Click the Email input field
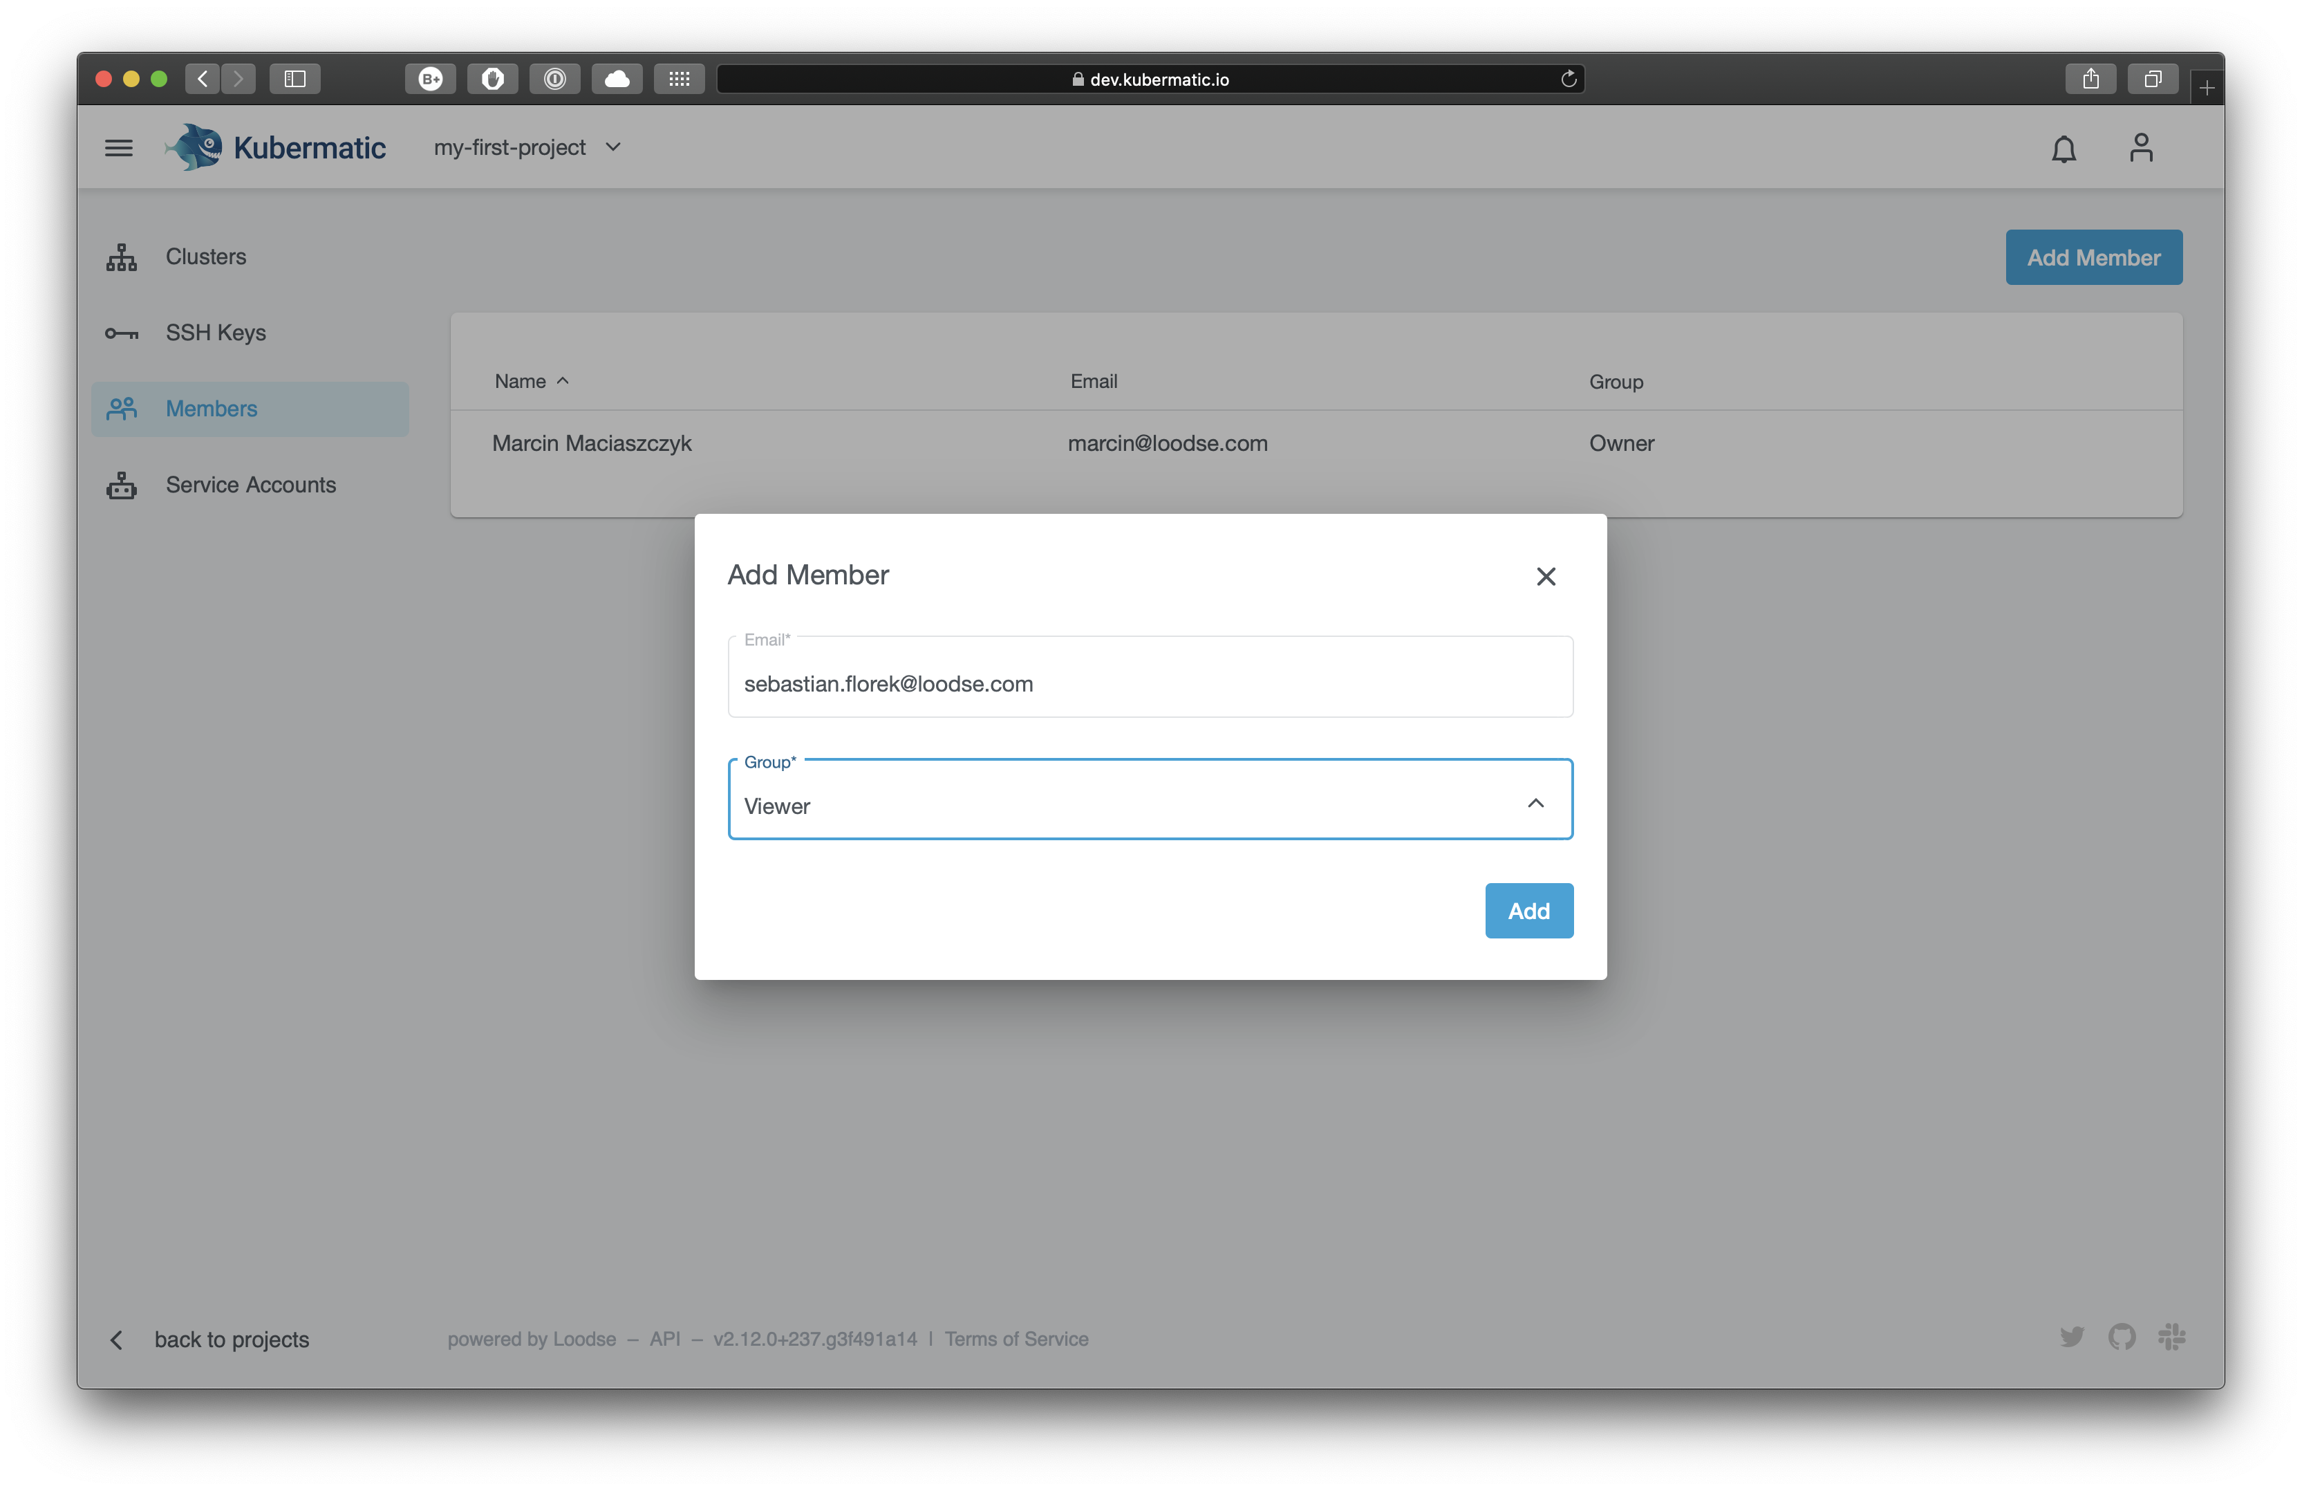The image size is (2302, 1491). pos(1150,683)
